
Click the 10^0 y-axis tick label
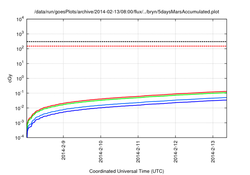click(x=20, y=78)
